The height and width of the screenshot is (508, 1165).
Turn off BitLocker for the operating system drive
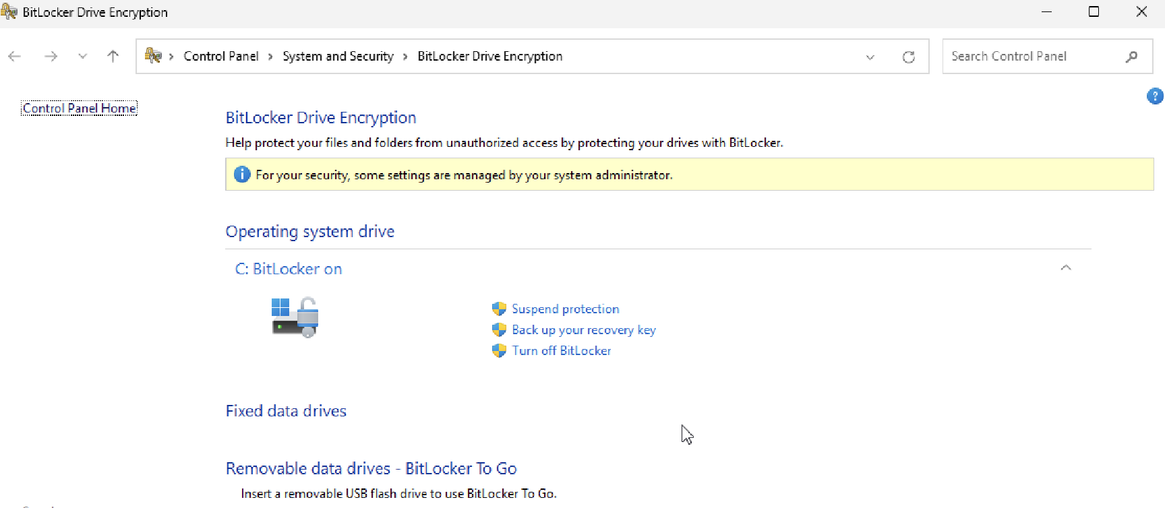point(561,350)
